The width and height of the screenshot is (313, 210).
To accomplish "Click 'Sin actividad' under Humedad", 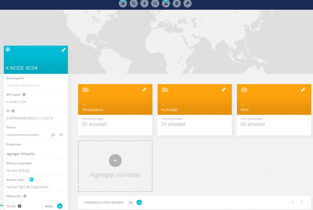I will point(173,124).
